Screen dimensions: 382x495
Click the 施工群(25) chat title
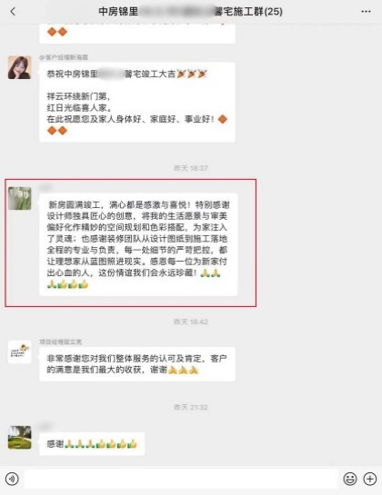point(190,12)
